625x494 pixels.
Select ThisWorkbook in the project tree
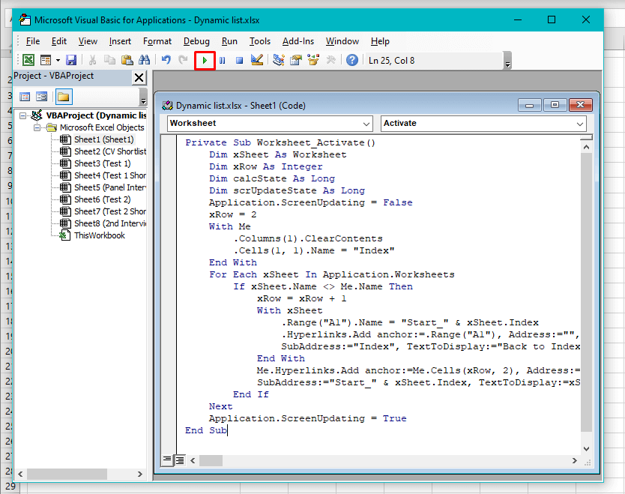pos(99,235)
